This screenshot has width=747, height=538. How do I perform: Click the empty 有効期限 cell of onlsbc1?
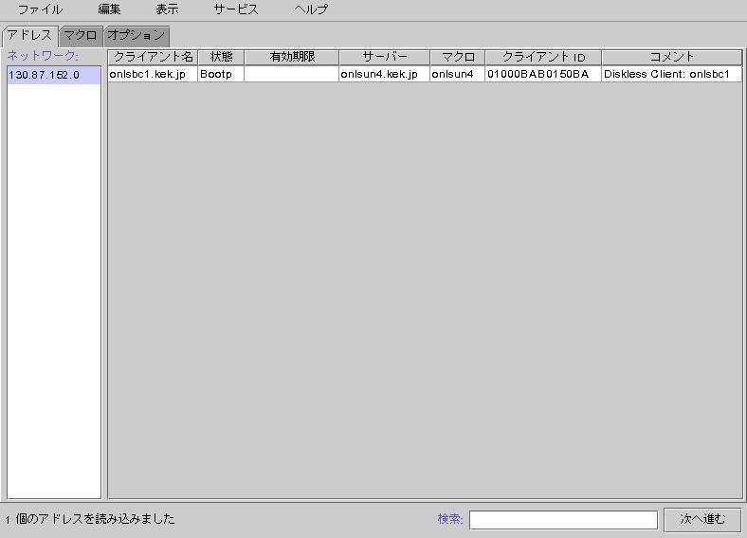(x=292, y=74)
